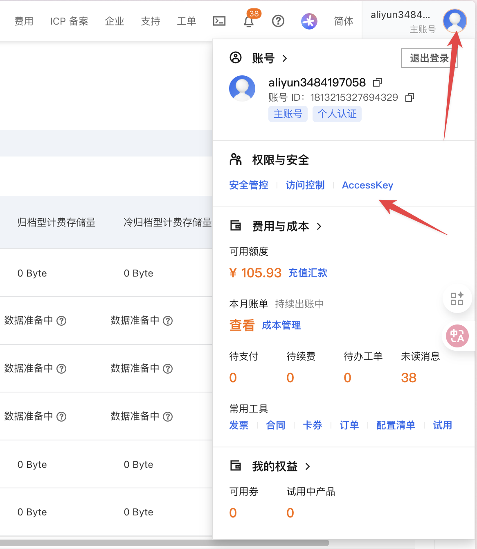The width and height of the screenshot is (477, 549).
Task: Expand the 我的权益 section chevron
Action: click(308, 467)
